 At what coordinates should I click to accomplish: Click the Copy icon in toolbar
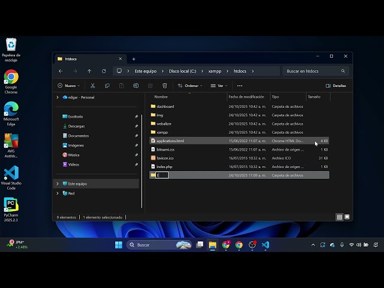click(x=107, y=86)
